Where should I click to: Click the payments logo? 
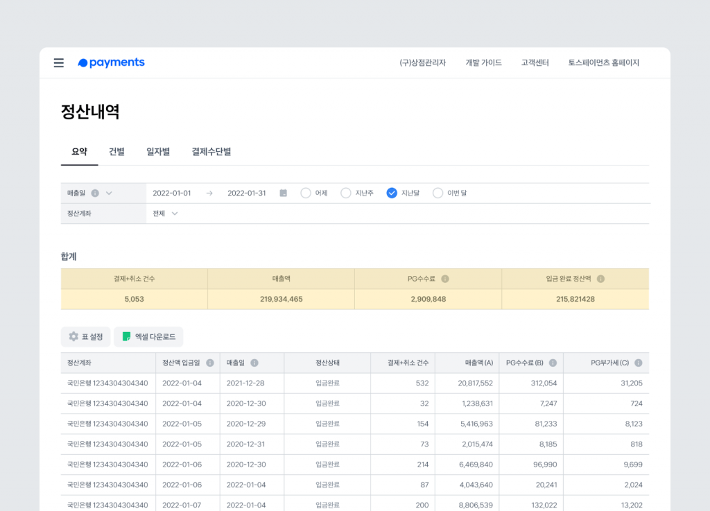[x=112, y=62]
